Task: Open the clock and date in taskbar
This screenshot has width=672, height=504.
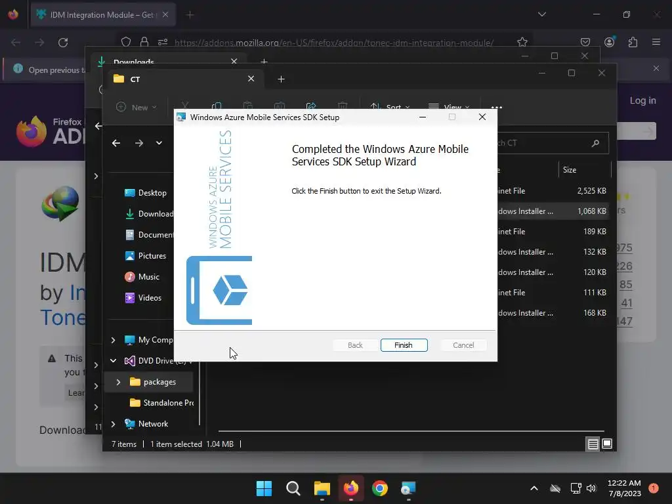Action: pos(625,488)
